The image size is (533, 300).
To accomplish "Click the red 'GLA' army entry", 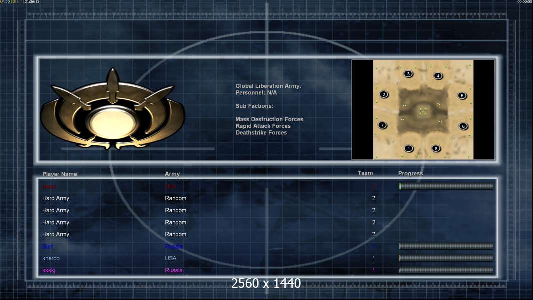I will coord(170,186).
